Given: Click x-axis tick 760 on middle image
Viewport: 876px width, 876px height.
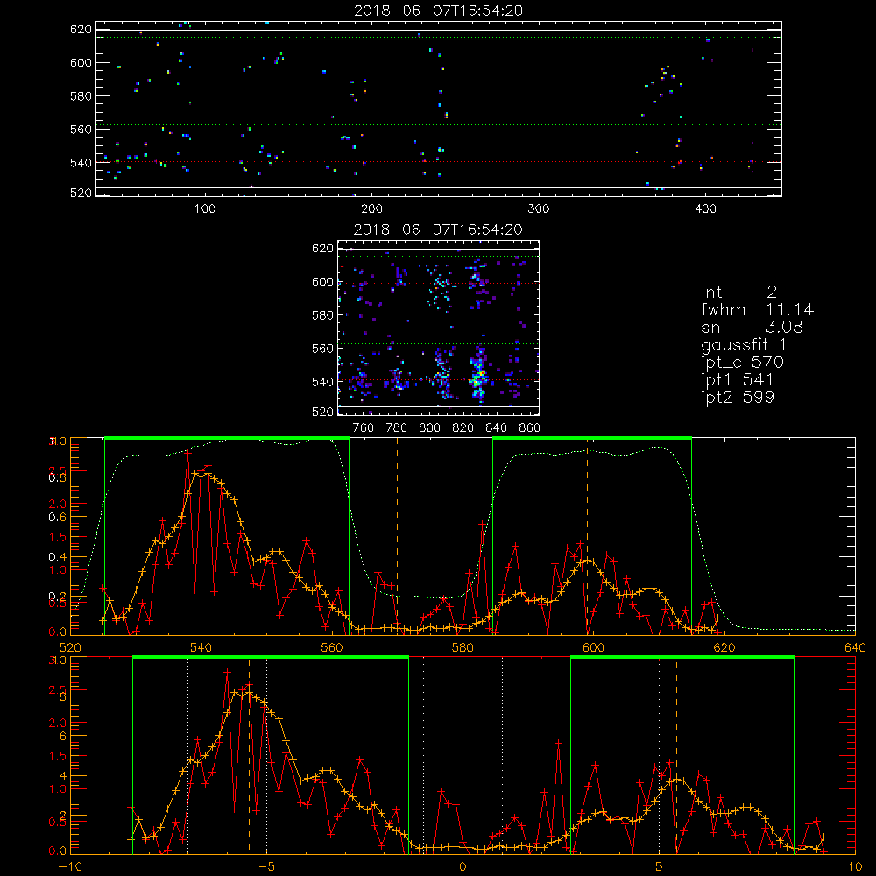Looking at the screenshot, I should pyautogui.click(x=364, y=428).
